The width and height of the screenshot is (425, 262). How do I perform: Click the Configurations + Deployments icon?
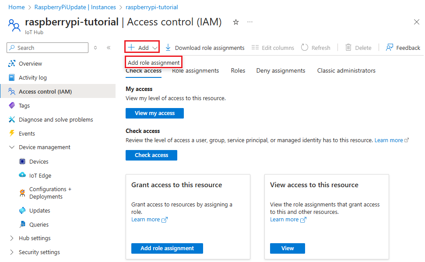[22, 193]
